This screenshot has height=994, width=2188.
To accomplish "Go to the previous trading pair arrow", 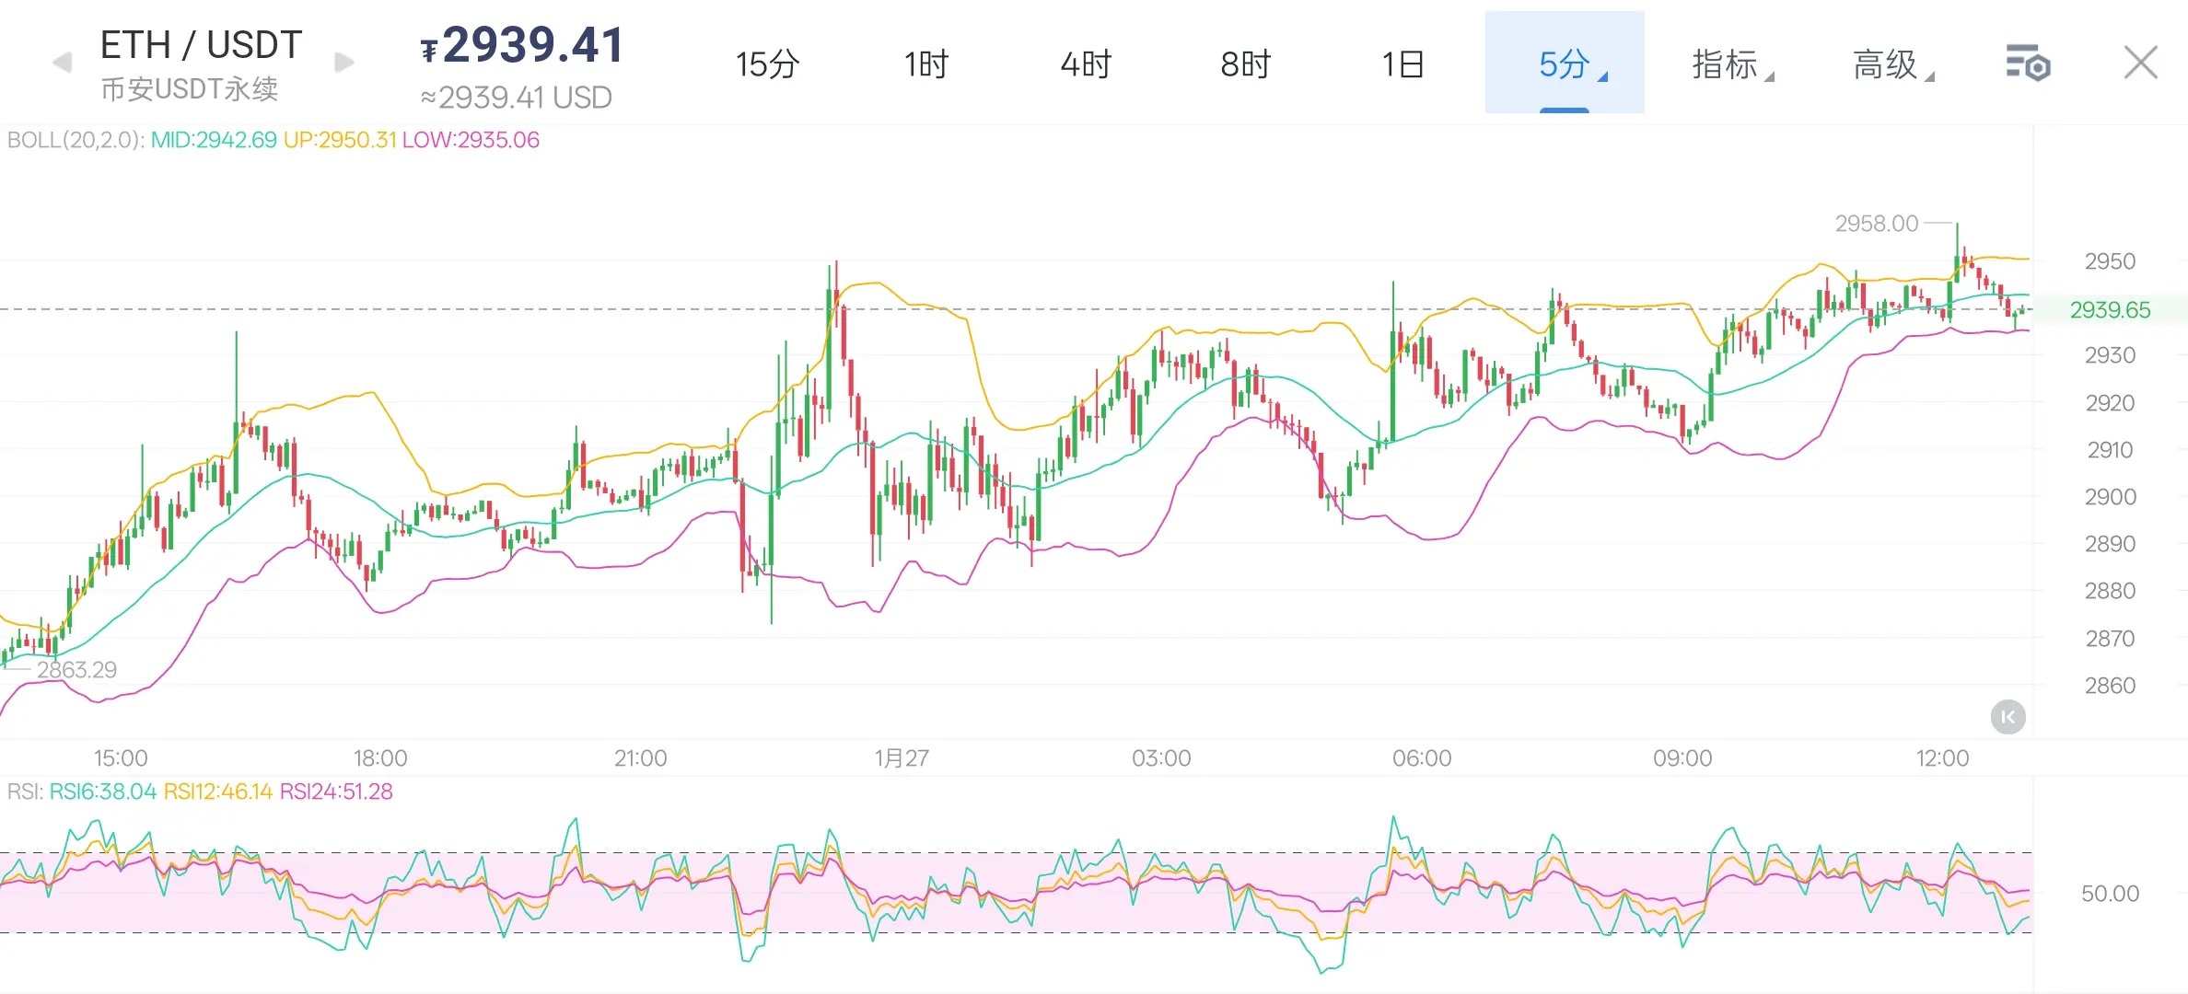I will 63,63.
